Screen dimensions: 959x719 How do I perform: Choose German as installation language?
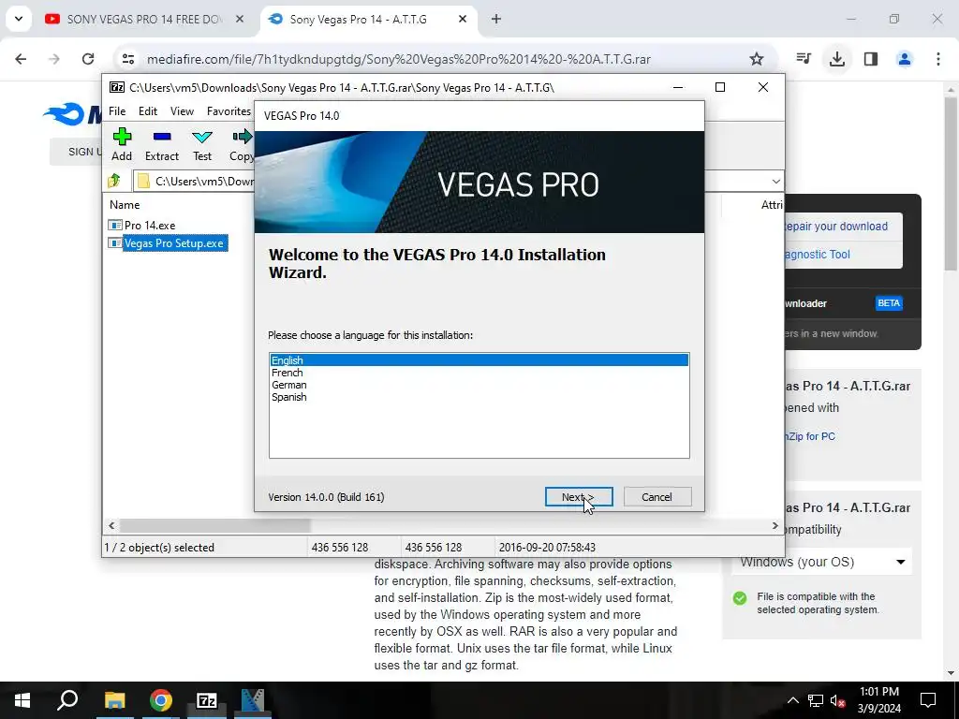[479, 385]
